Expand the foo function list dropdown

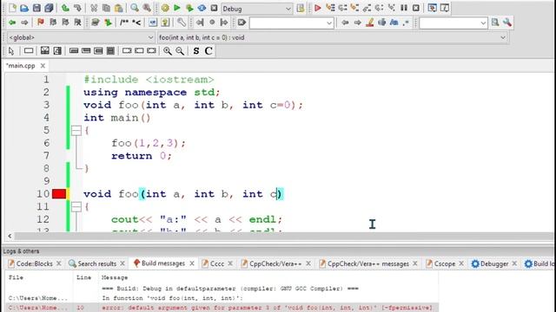click(x=503, y=37)
